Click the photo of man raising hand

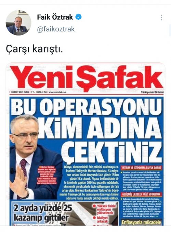click(36, 157)
